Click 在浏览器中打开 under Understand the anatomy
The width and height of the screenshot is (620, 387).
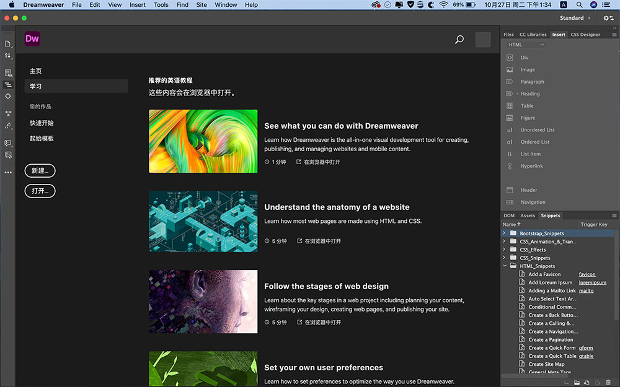(x=319, y=241)
